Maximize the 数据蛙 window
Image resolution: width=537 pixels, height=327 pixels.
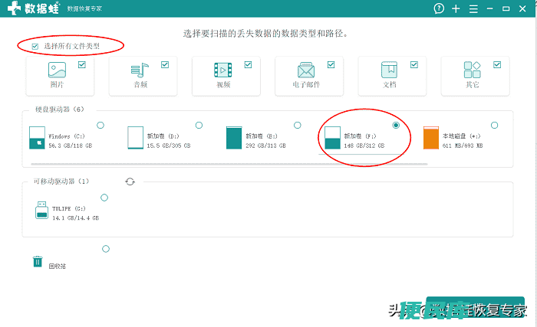(506, 9)
